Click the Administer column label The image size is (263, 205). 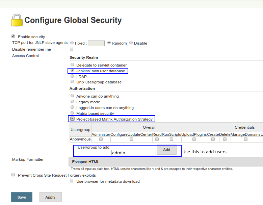click(x=101, y=134)
